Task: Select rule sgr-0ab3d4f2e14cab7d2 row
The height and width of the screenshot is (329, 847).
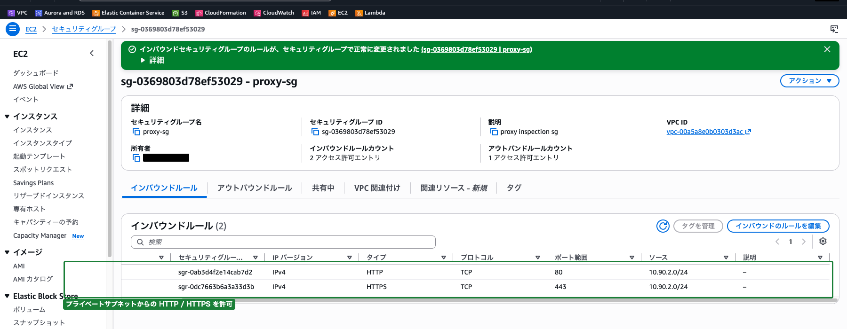Action: [x=475, y=272]
